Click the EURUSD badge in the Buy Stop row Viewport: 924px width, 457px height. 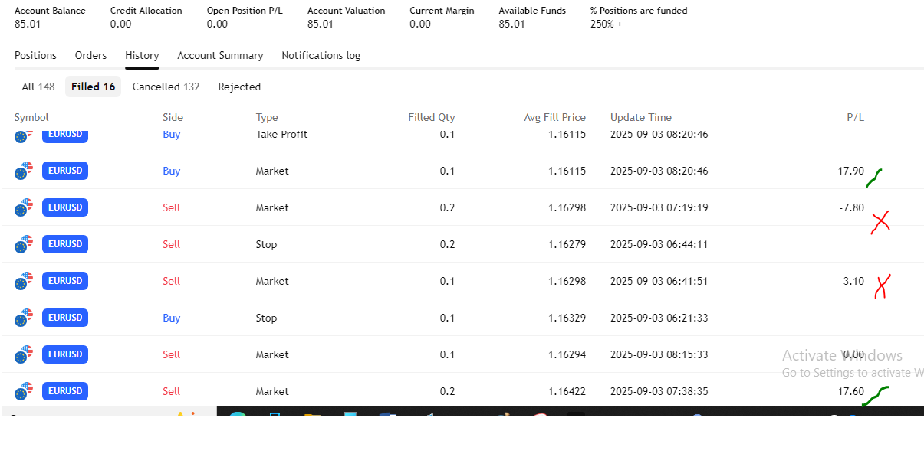pyautogui.click(x=65, y=318)
